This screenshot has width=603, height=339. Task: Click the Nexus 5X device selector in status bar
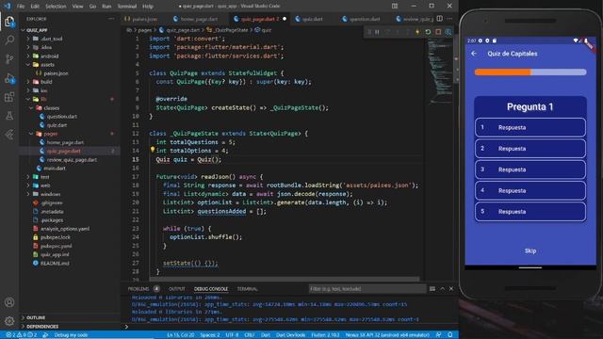pos(387,335)
